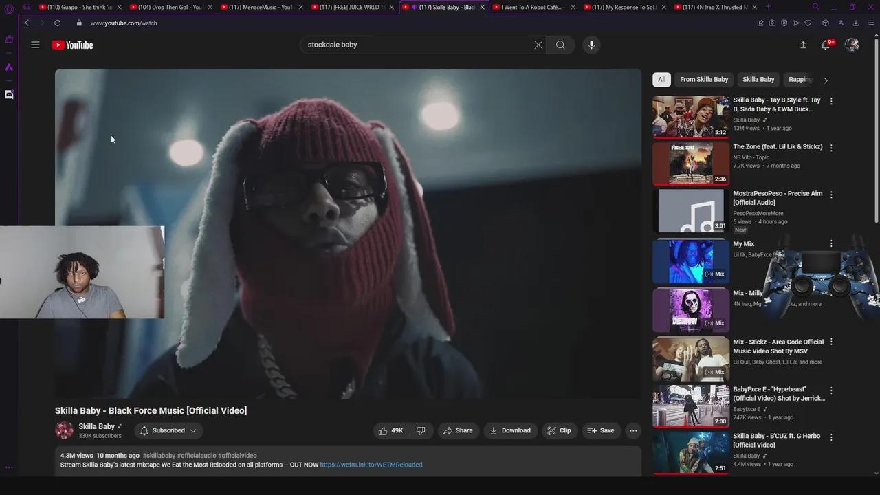Take a browser snapshot with camera icon
This screenshot has height=495, width=880.
click(772, 23)
